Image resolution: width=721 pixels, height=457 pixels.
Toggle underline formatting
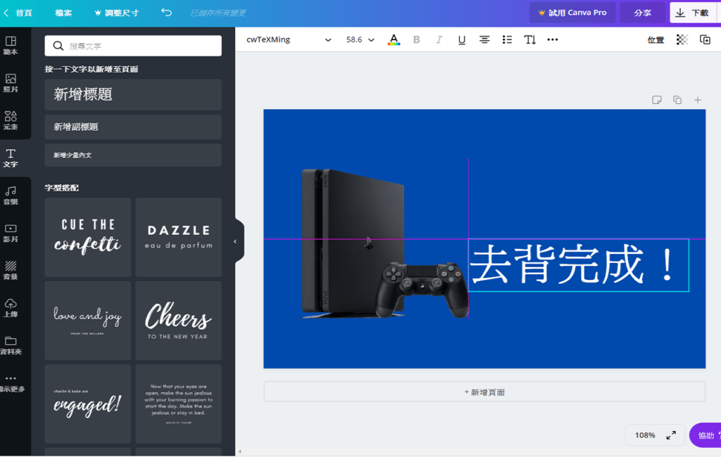coord(462,40)
